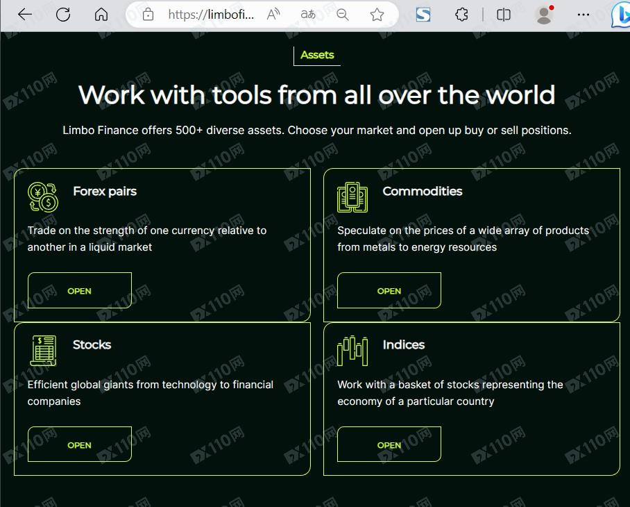Viewport: 630px width, 507px height.
Task: Click 'Speculate on the prices' description
Action: coord(463,238)
